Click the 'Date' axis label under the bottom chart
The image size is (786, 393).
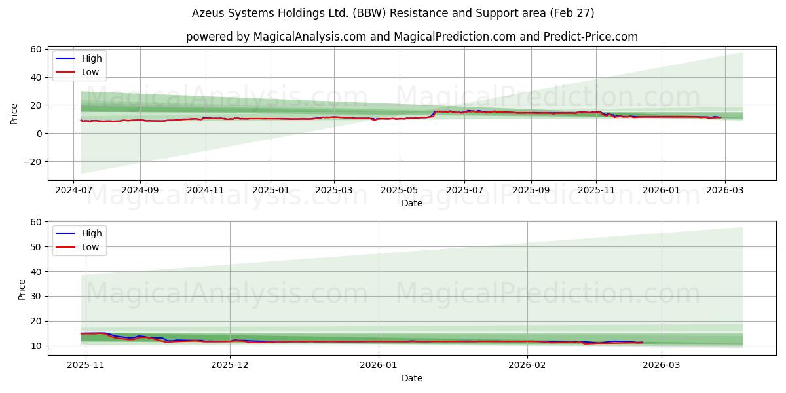point(412,378)
